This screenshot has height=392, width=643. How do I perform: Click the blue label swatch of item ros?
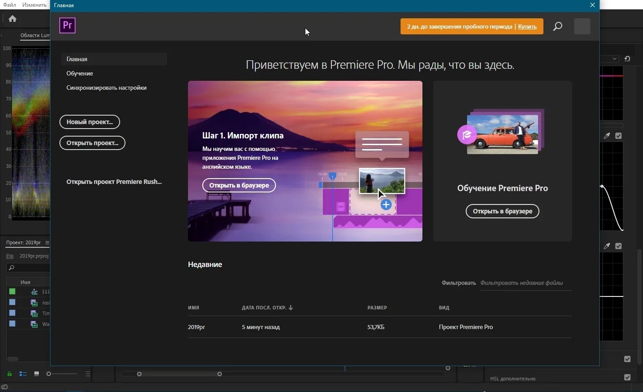[x=13, y=302]
